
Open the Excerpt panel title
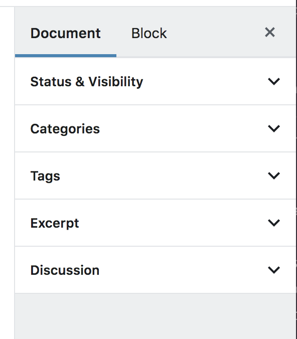(55, 223)
